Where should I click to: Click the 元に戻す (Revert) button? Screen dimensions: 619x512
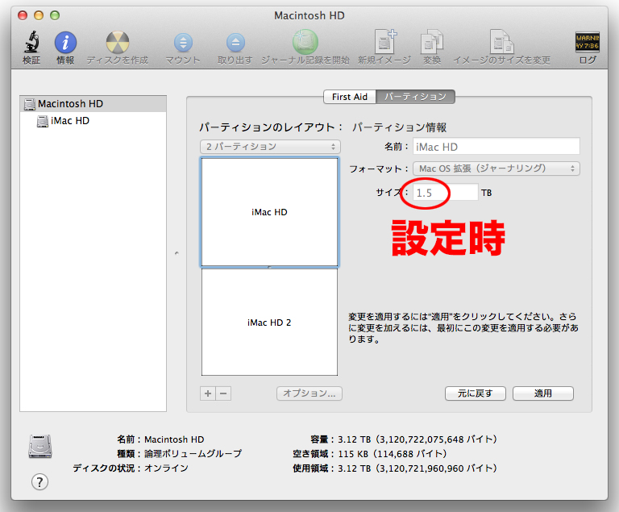pos(475,393)
